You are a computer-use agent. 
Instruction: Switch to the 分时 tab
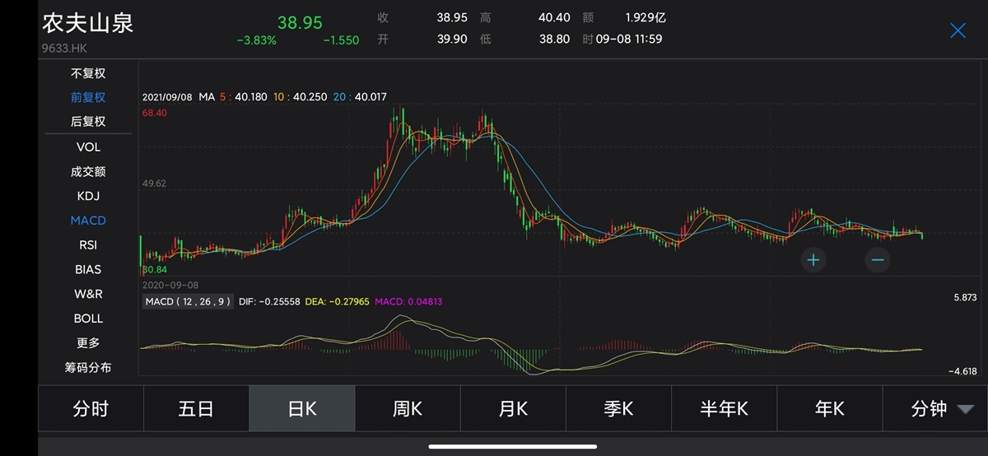tap(91, 408)
